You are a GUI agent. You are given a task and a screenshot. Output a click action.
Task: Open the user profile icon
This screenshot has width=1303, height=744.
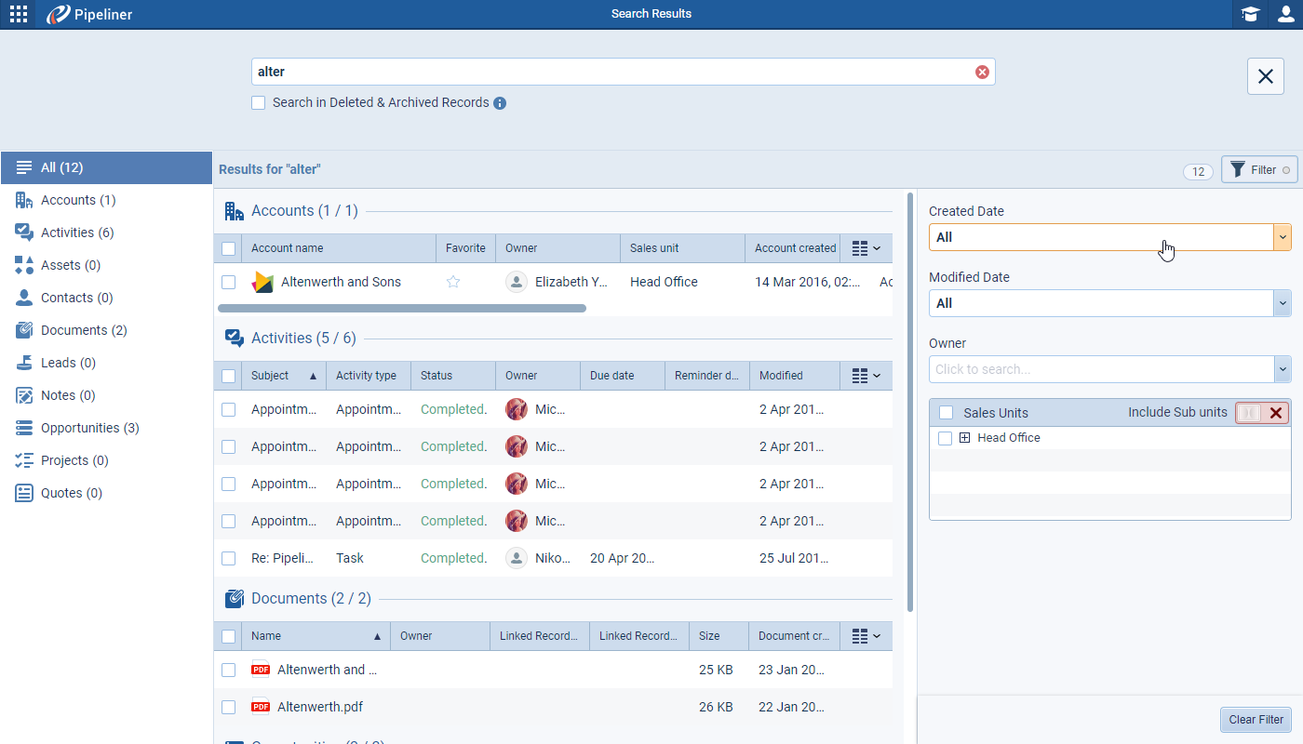pyautogui.click(x=1285, y=14)
